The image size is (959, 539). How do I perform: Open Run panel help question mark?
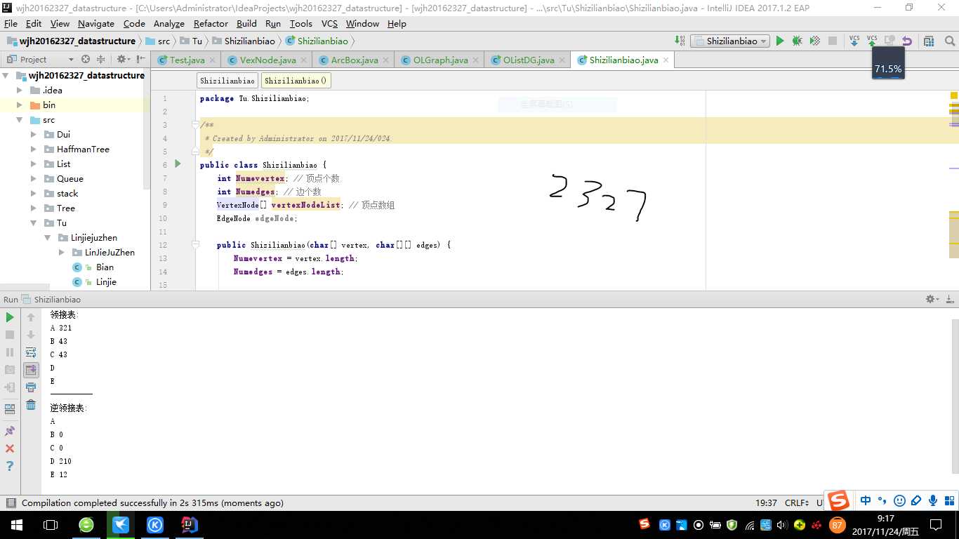click(x=10, y=466)
